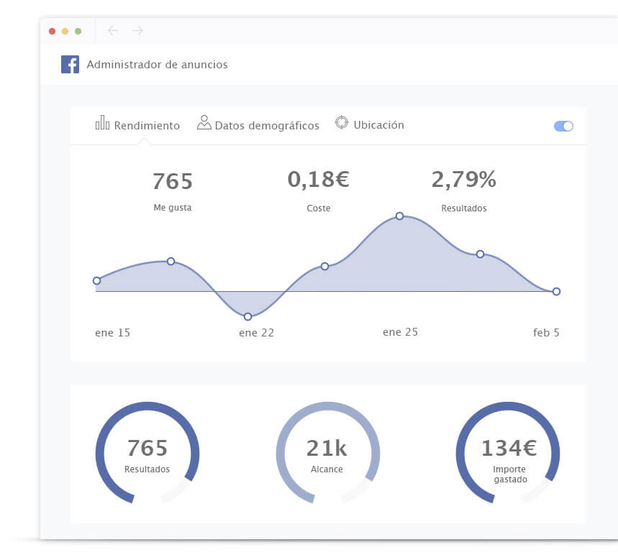618x555 pixels.
Task: Click the yellow window dot
Action: click(x=65, y=31)
